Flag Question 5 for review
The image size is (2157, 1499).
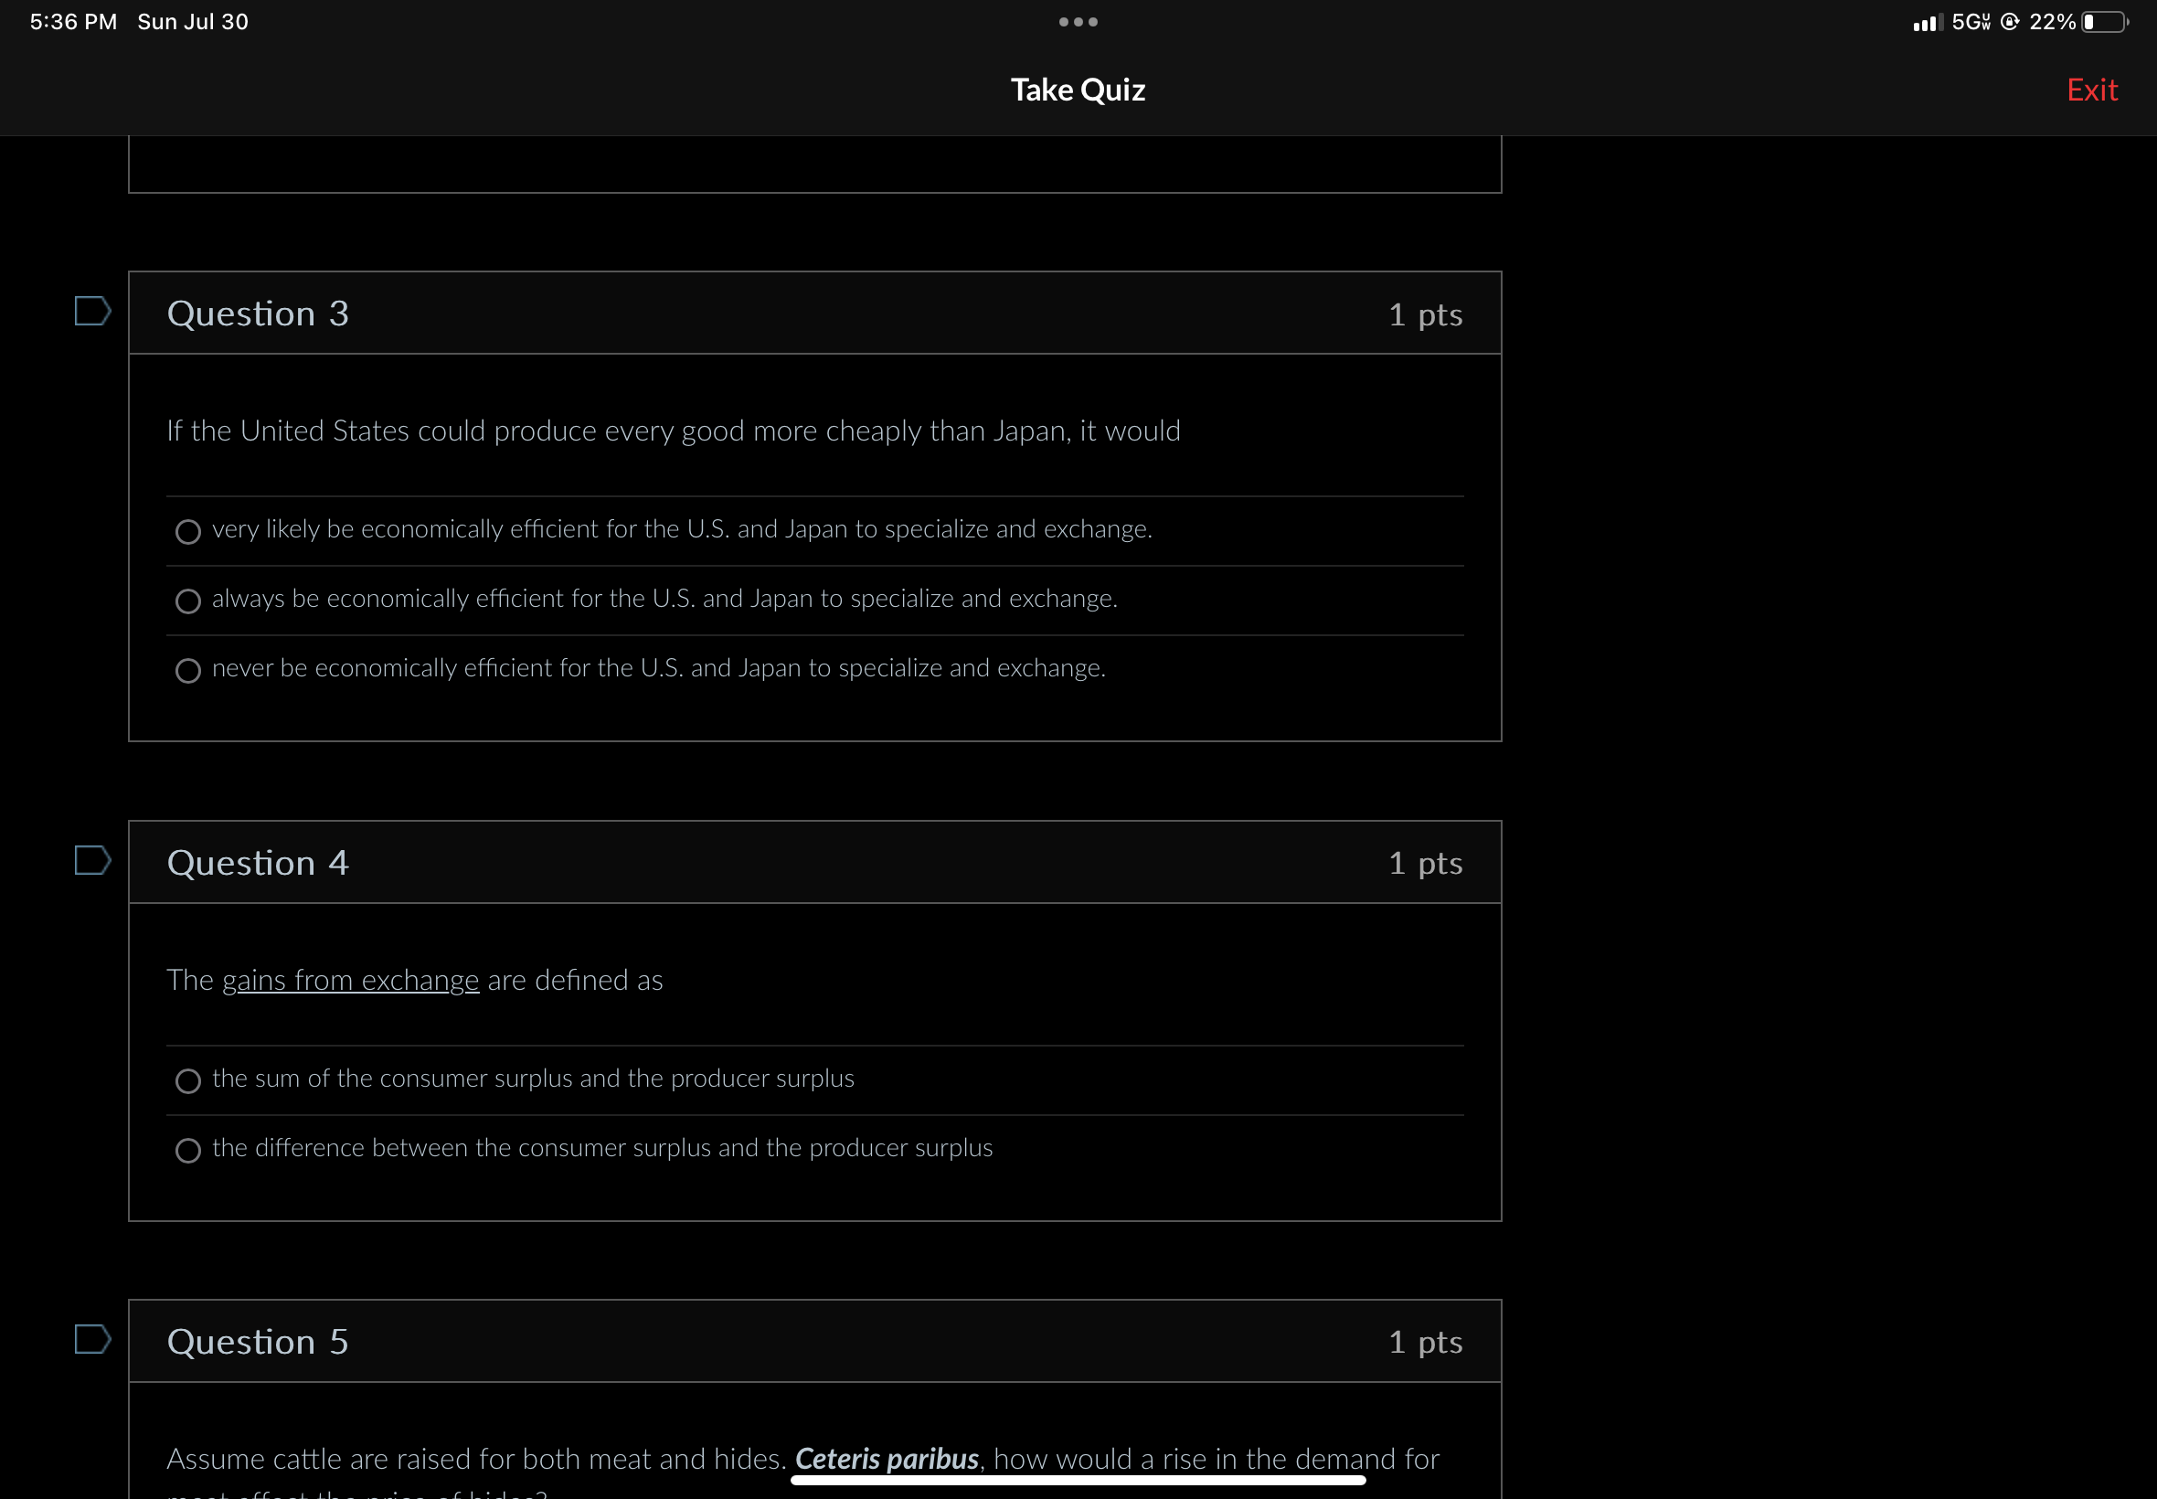point(92,1339)
